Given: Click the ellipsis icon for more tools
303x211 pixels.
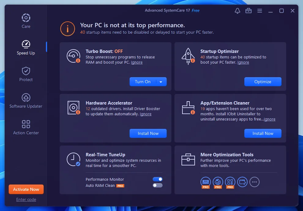Looking at the screenshot, I should tap(254, 182).
